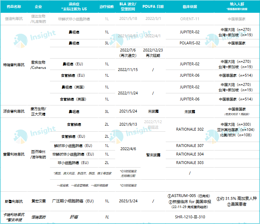Click the resubmission date 2022/7/6
Screen dimensions: 260x224
(128, 50)
